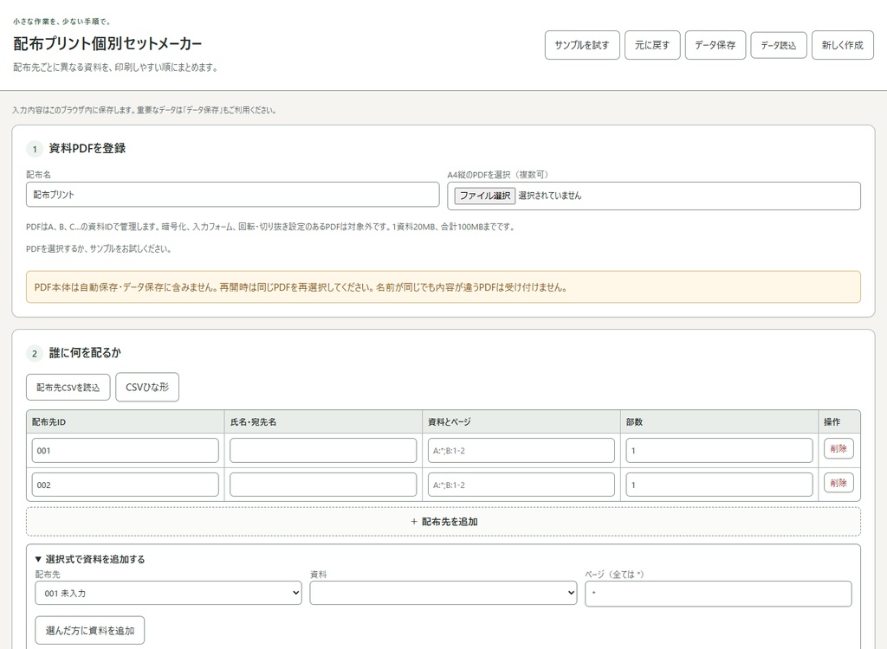Click the CSVひな形 button
Viewport: 887px width, 649px height.
(147, 388)
